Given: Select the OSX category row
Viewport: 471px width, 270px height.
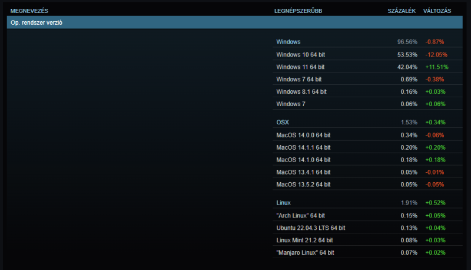Looking at the screenshot, I should [367, 123].
